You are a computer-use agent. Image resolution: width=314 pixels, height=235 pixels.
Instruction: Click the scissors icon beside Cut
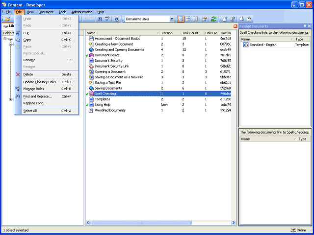coord(18,33)
